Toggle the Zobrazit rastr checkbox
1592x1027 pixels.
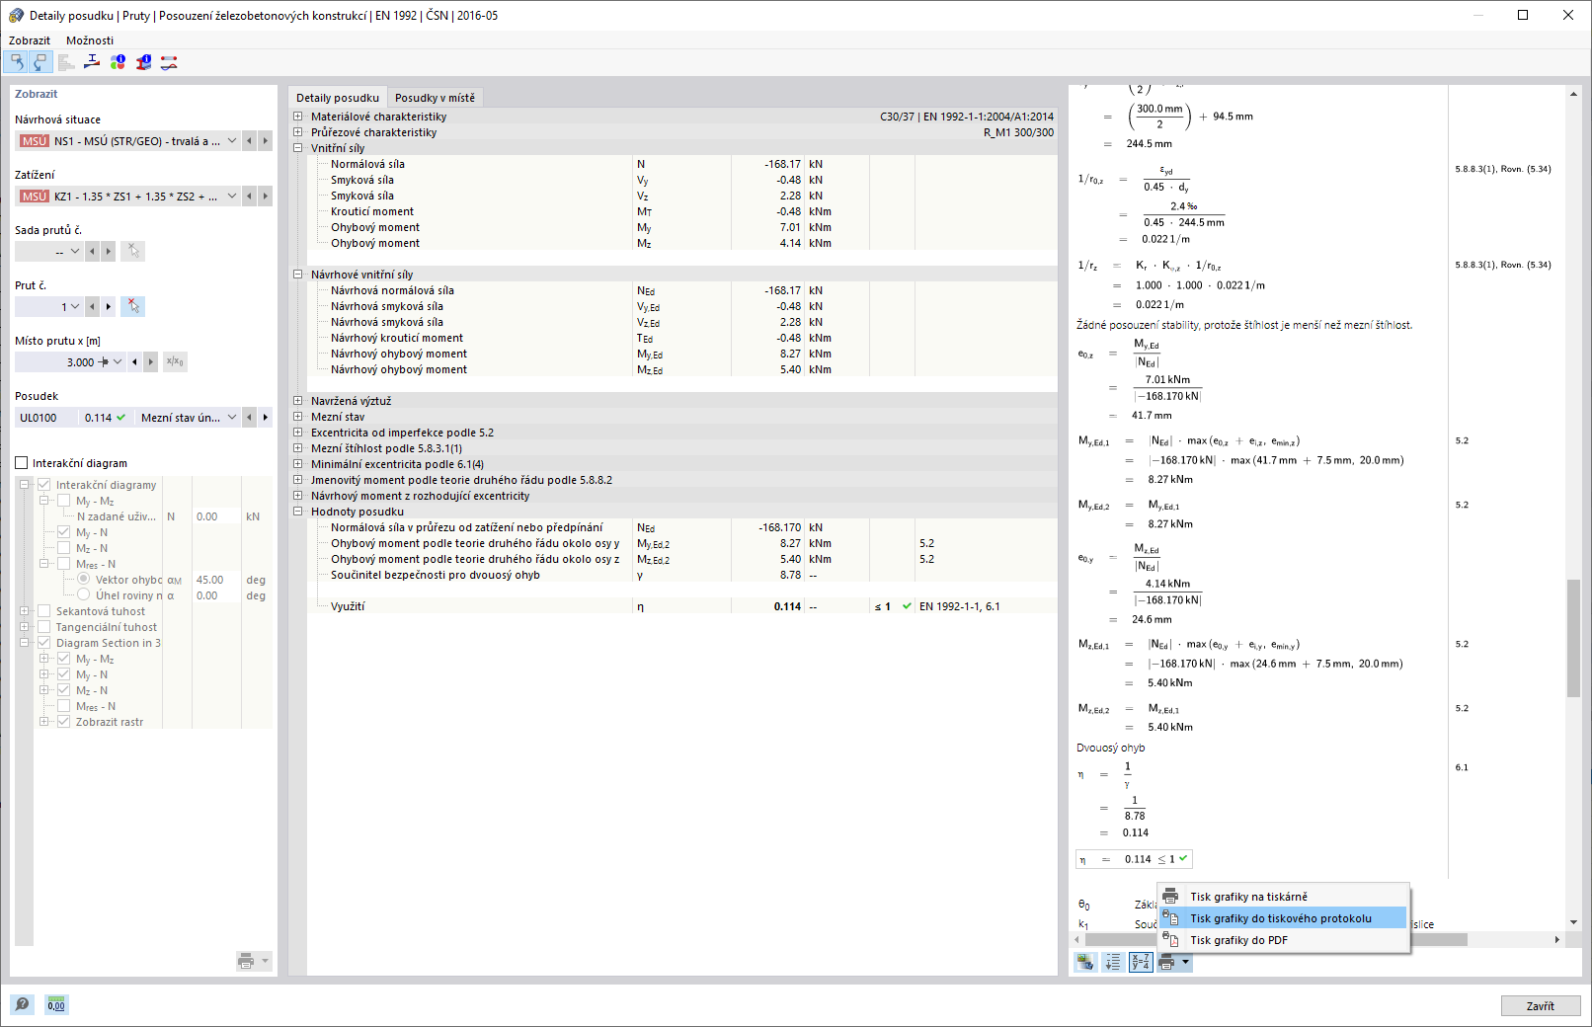(64, 722)
